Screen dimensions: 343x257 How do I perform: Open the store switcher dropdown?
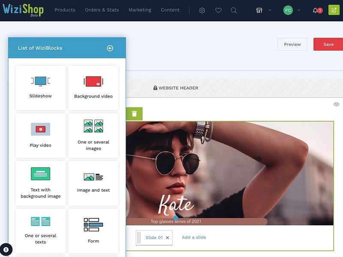click(262, 10)
